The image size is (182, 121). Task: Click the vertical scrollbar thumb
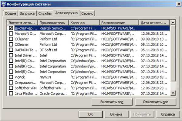(x=173, y=53)
